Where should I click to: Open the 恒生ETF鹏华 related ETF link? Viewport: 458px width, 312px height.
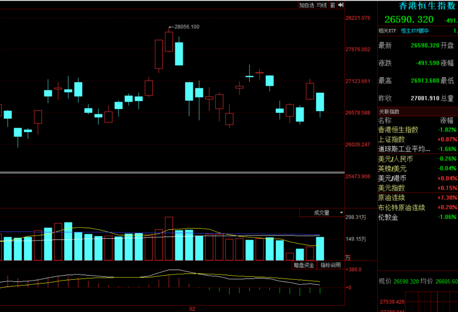(415, 31)
